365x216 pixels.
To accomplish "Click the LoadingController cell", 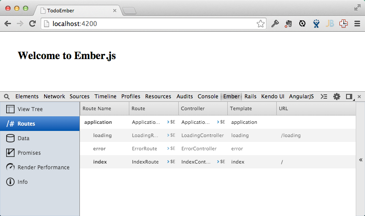I will point(203,135).
